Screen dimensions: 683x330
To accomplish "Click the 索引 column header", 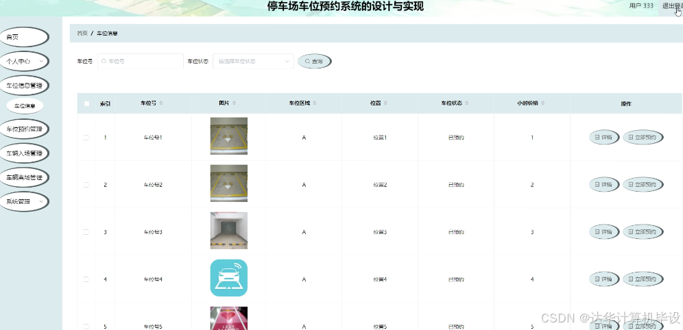I will pos(105,103).
